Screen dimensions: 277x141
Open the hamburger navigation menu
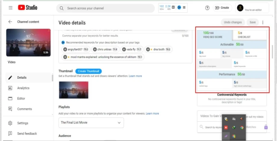[x=11, y=8]
